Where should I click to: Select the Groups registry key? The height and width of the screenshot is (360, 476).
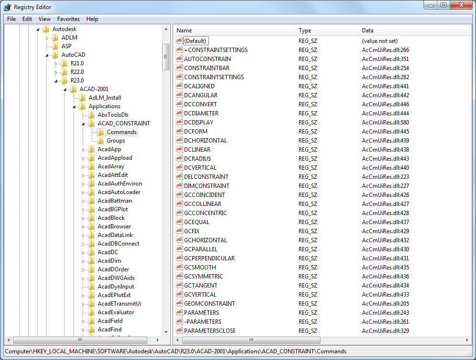tap(115, 141)
